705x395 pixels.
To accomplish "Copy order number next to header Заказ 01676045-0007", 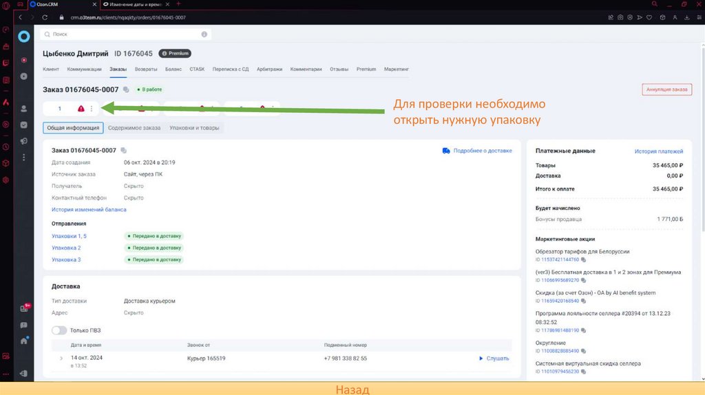I will tap(126, 89).
